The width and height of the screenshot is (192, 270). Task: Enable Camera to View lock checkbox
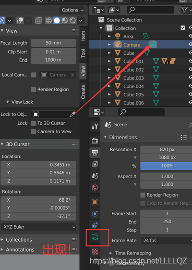point(34,131)
